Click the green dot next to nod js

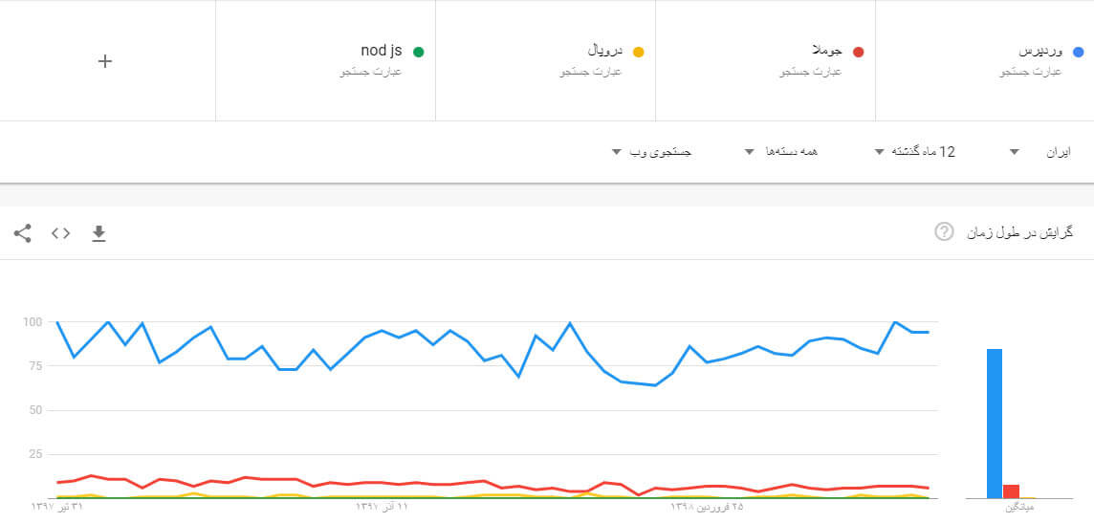418,52
